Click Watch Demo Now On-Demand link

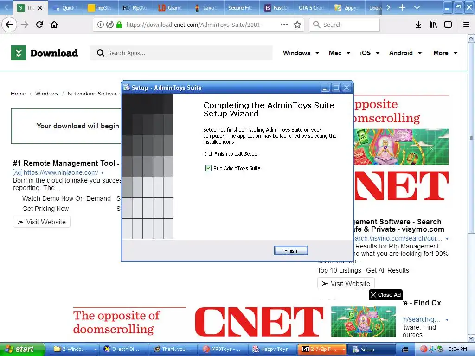pyautogui.click(x=66, y=198)
